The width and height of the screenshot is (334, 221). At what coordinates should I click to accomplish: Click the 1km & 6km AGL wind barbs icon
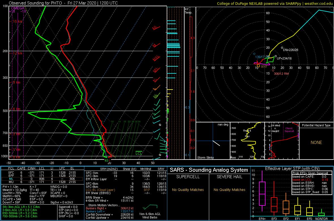pyautogui.click(x=150, y=207)
